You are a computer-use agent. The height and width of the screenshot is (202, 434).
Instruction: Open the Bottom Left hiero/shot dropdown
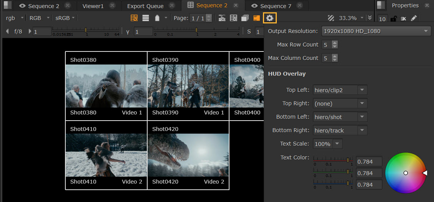click(x=340, y=117)
